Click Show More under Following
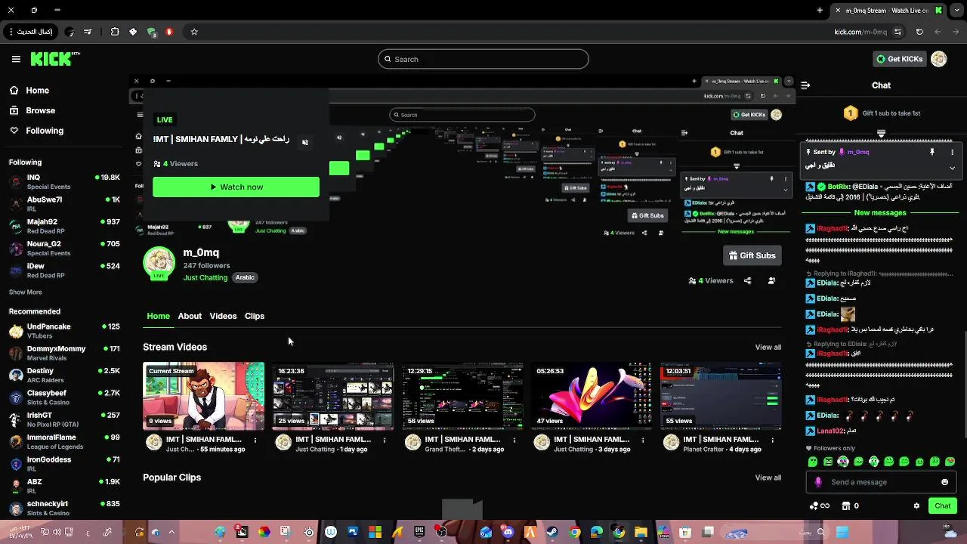Viewport: 967px width, 544px height. [25, 292]
